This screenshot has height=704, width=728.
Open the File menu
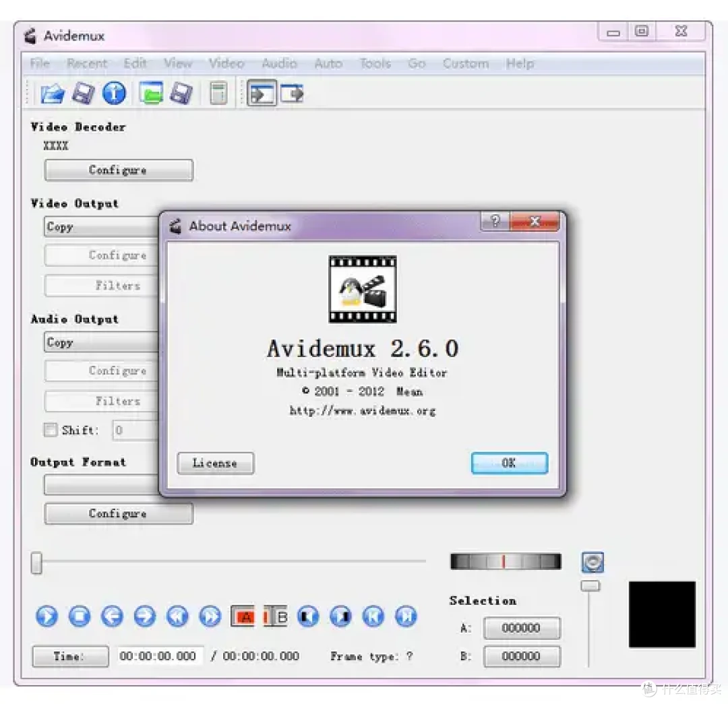[x=40, y=63]
